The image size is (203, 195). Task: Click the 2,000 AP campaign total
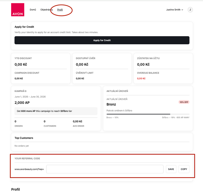[22, 103]
